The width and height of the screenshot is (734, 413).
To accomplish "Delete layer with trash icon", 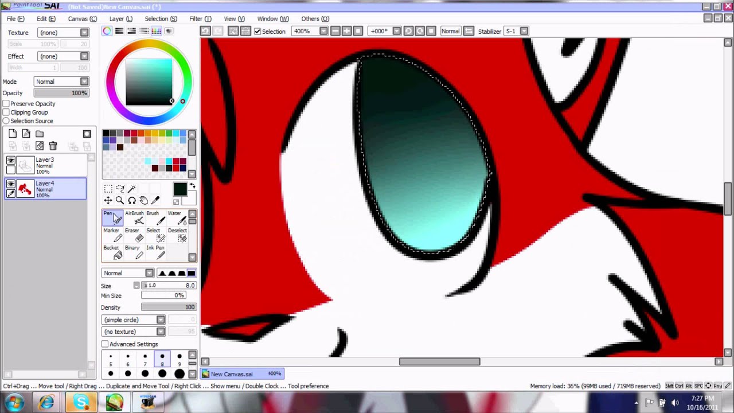I will pos(53,146).
